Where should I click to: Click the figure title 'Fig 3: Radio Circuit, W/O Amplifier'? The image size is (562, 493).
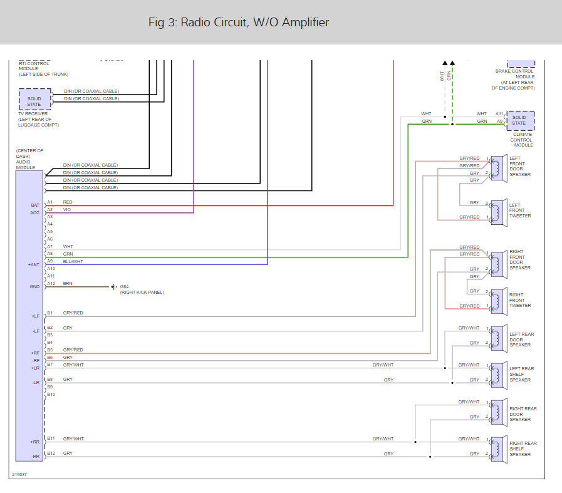click(x=239, y=22)
